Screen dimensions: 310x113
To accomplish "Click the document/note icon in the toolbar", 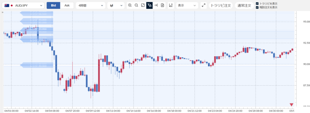I will pos(162,5).
